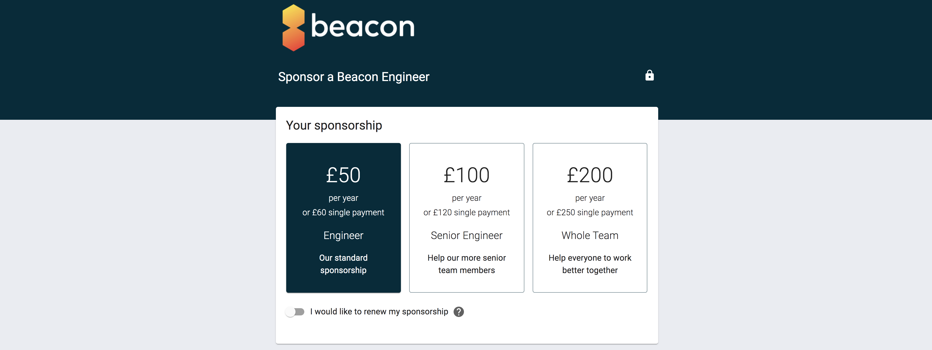Viewport: 932px width, 350px height.
Task: Click the 'Your sponsorship' section heading
Action: [x=333, y=125]
